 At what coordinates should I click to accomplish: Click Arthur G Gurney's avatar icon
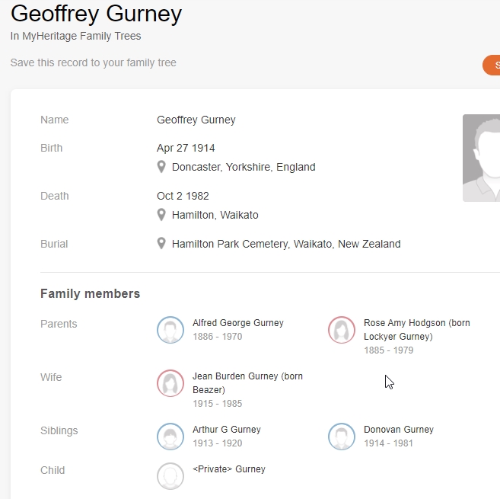pos(170,437)
